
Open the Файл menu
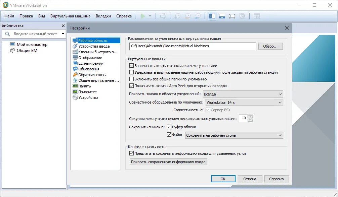click(x=9, y=16)
